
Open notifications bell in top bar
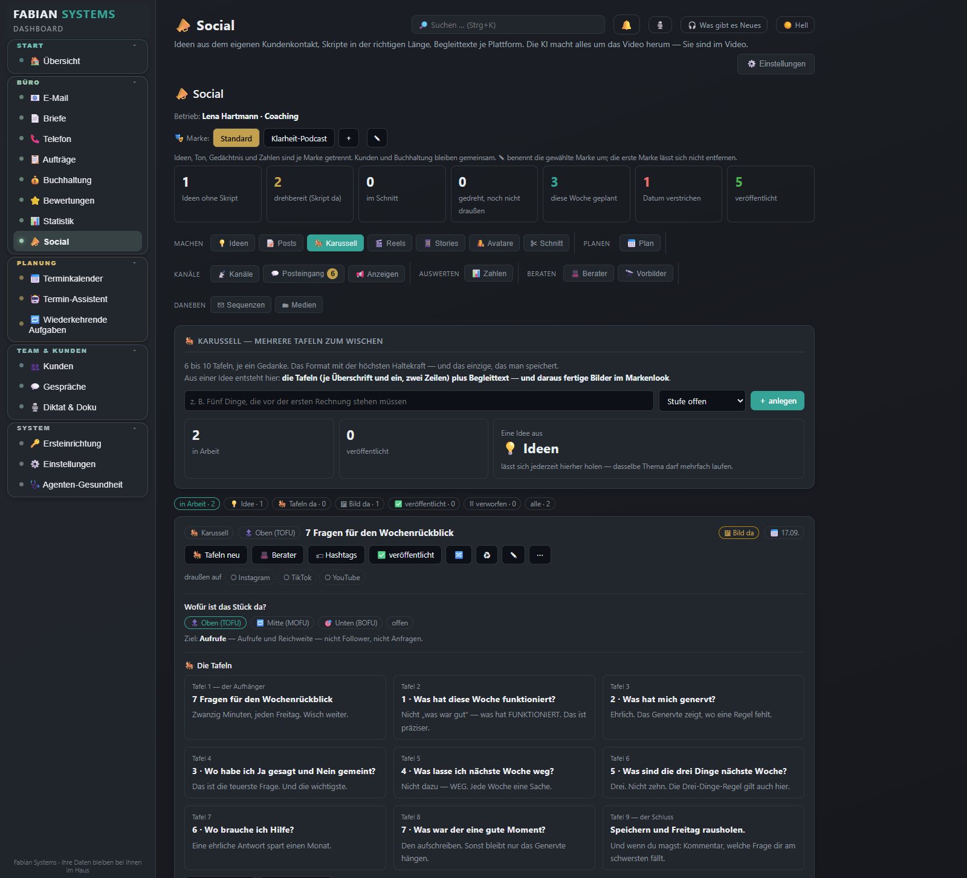pyautogui.click(x=626, y=25)
